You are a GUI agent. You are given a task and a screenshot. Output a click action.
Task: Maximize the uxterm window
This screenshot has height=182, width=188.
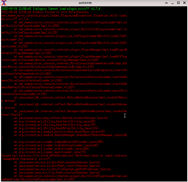pos(178,3)
